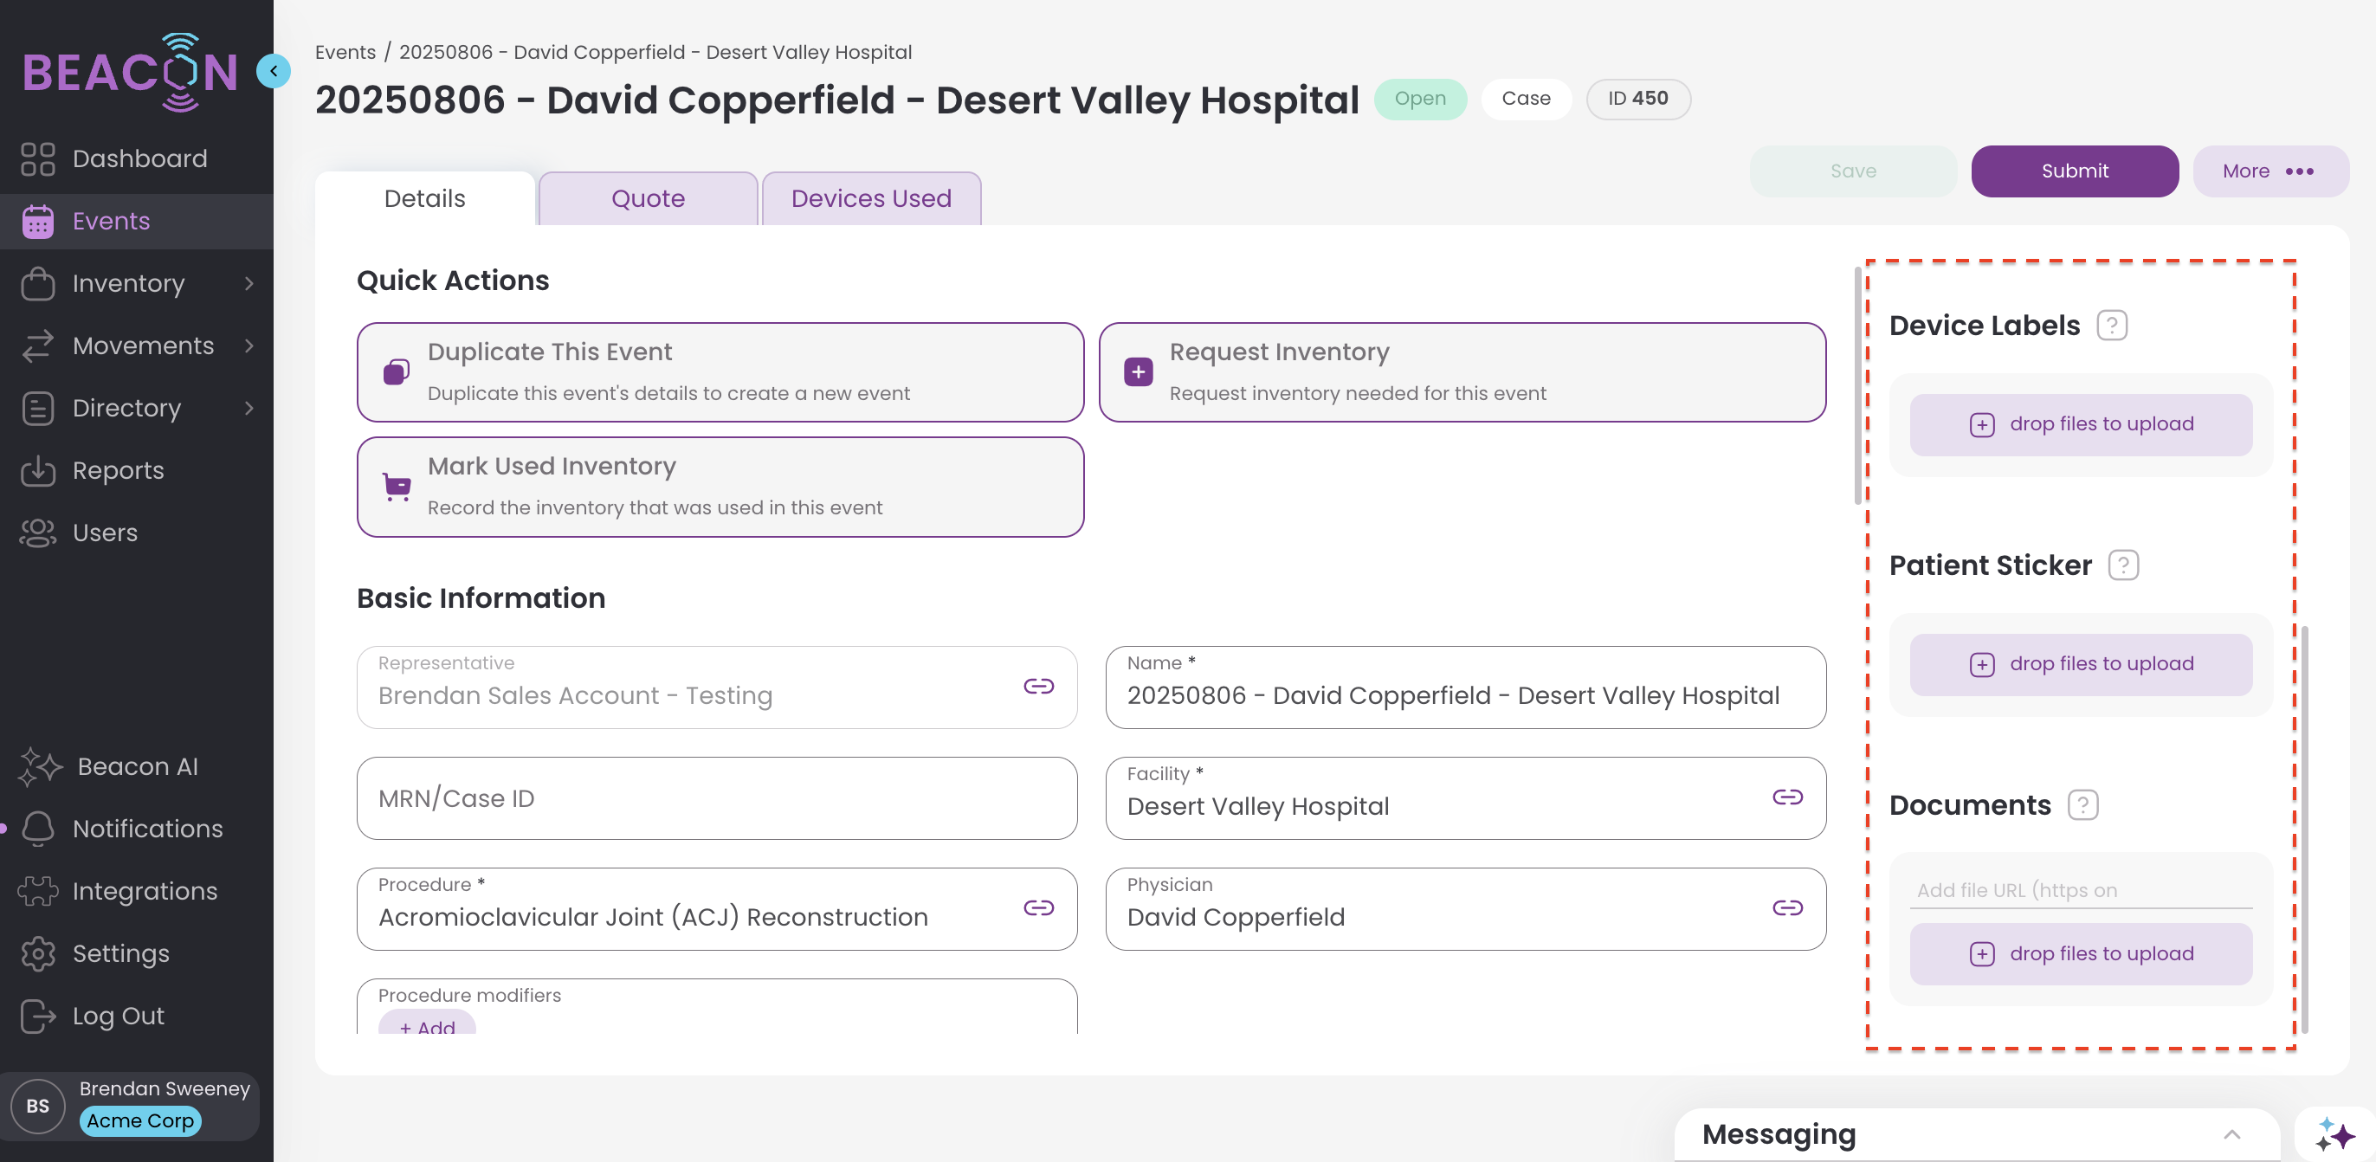Switch to the Devices Used tab
Viewport: 2376px width, 1162px height.
click(871, 198)
